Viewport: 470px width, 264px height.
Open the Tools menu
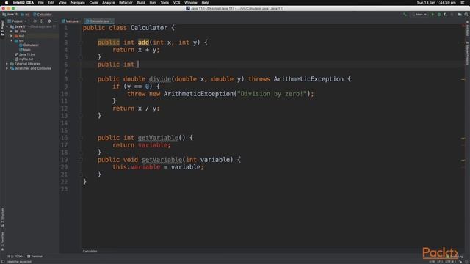pos(164,3)
